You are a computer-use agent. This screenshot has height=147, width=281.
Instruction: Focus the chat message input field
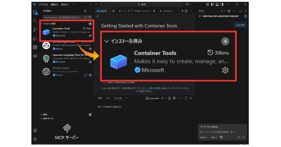click(x=222, y=132)
